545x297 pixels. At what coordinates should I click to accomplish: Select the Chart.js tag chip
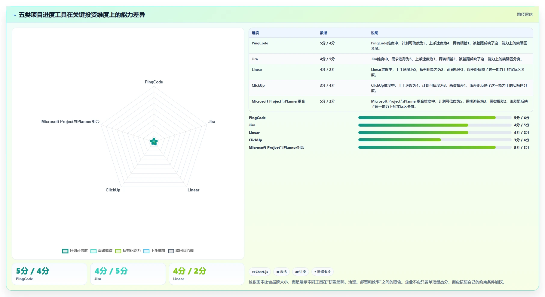(x=260, y=272)
